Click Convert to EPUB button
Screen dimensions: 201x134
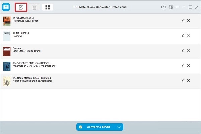(x=96, y=127)
